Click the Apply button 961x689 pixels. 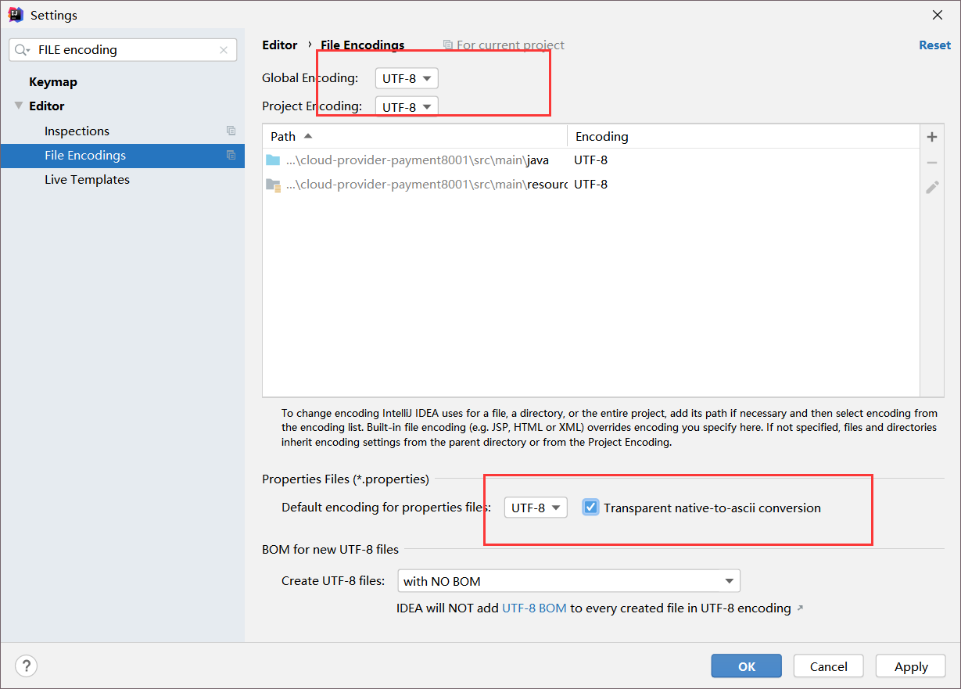(911, 666)
